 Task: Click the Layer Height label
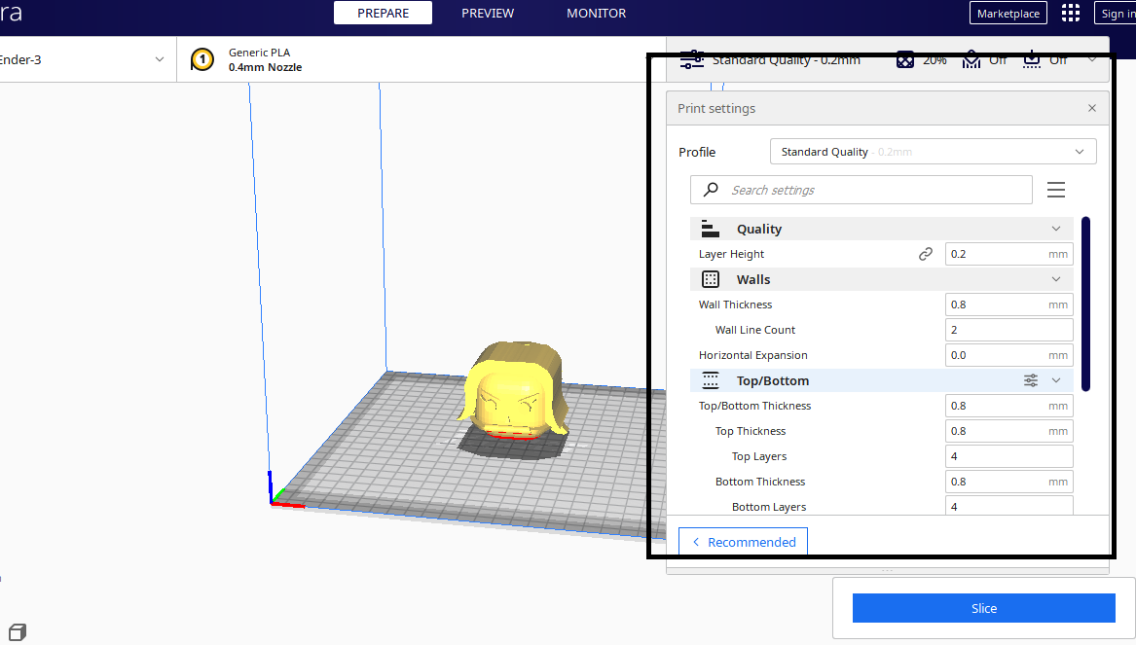coord(731,254)
